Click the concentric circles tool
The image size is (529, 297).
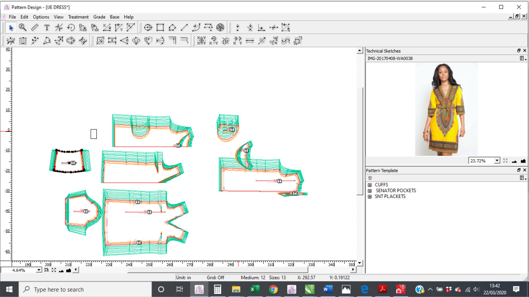pos(221,27)
